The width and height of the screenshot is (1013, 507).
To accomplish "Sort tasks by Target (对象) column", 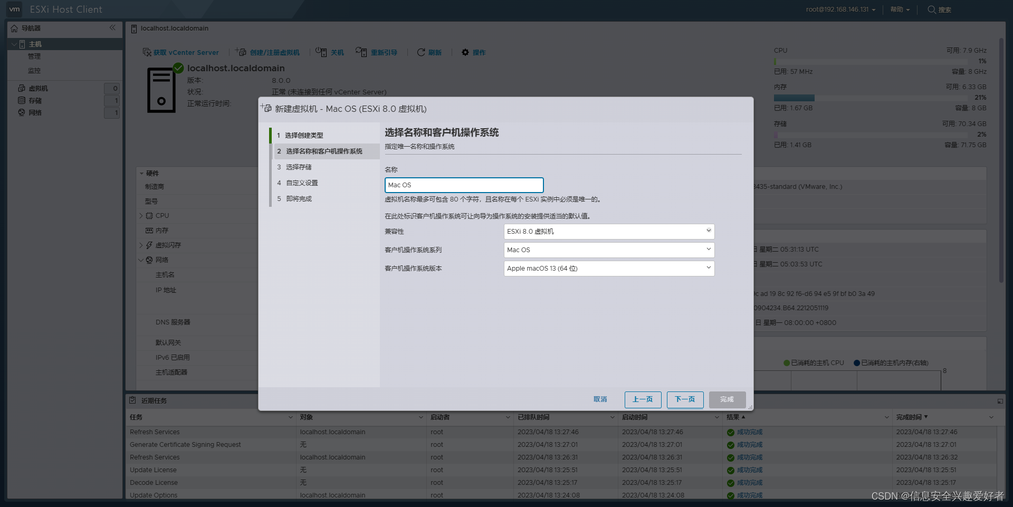I will [x=307, y=417].
